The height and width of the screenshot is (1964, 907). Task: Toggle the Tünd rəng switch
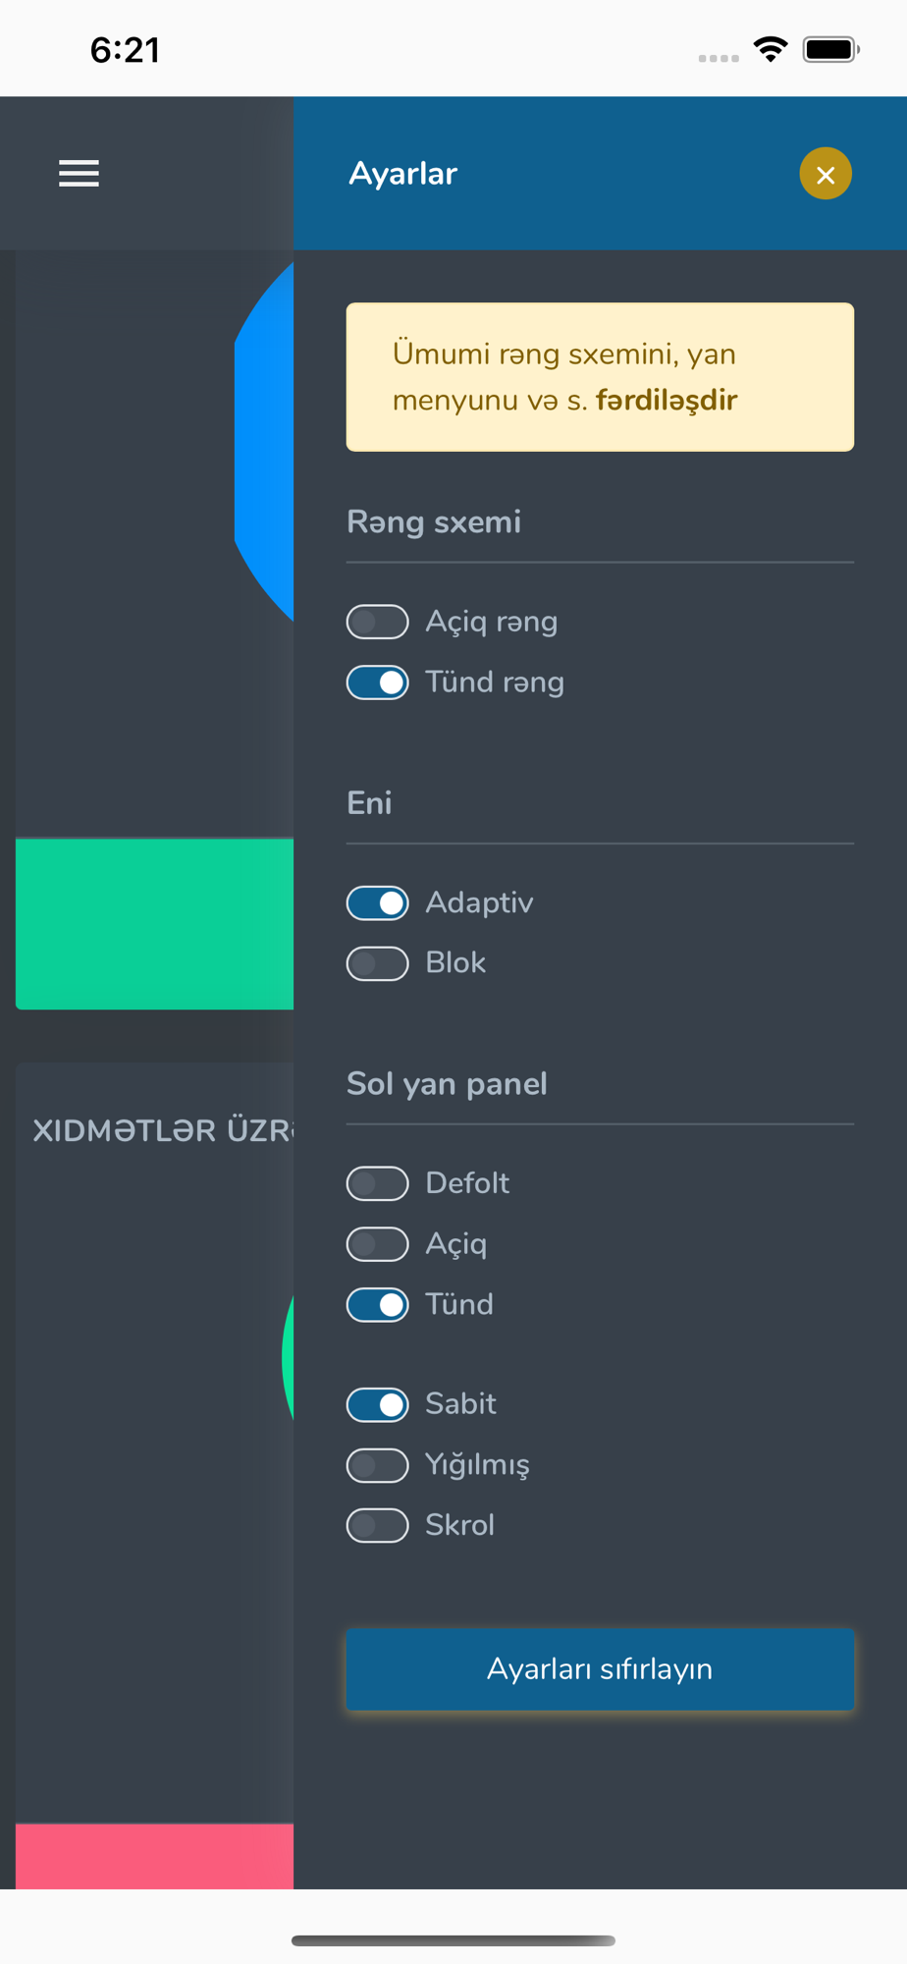coord(378,682)
